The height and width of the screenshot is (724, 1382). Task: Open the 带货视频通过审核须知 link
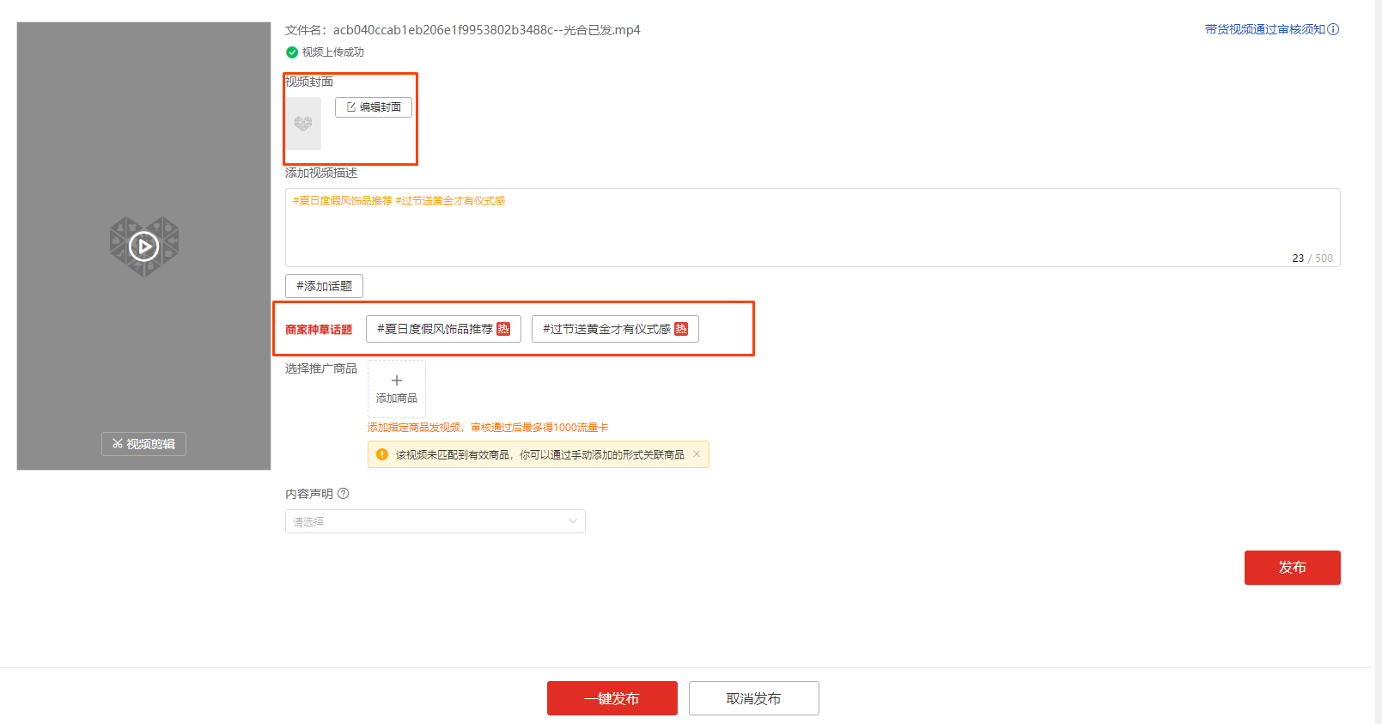(1264, 29)
